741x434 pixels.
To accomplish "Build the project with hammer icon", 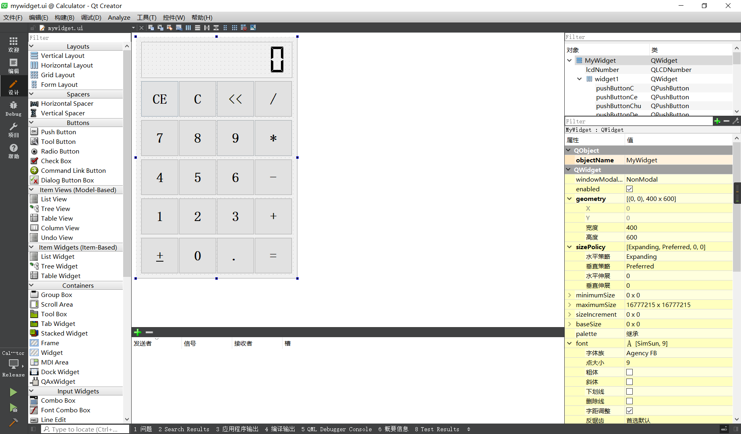I will pos(13,422).
